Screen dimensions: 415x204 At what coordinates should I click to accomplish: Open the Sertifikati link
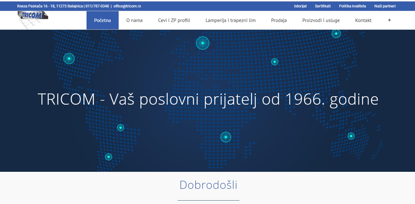coord(323,6)
